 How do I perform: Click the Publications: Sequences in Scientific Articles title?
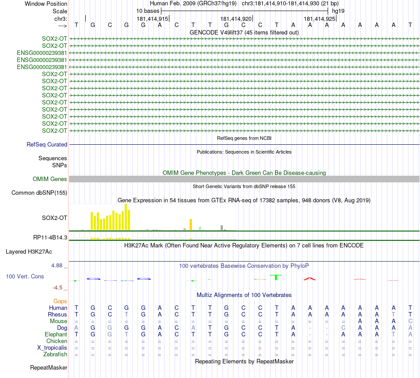(244, 152)
